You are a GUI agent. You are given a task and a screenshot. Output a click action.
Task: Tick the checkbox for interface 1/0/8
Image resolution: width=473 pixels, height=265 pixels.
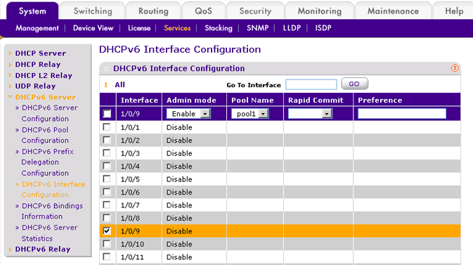click(x=107, y=218)
